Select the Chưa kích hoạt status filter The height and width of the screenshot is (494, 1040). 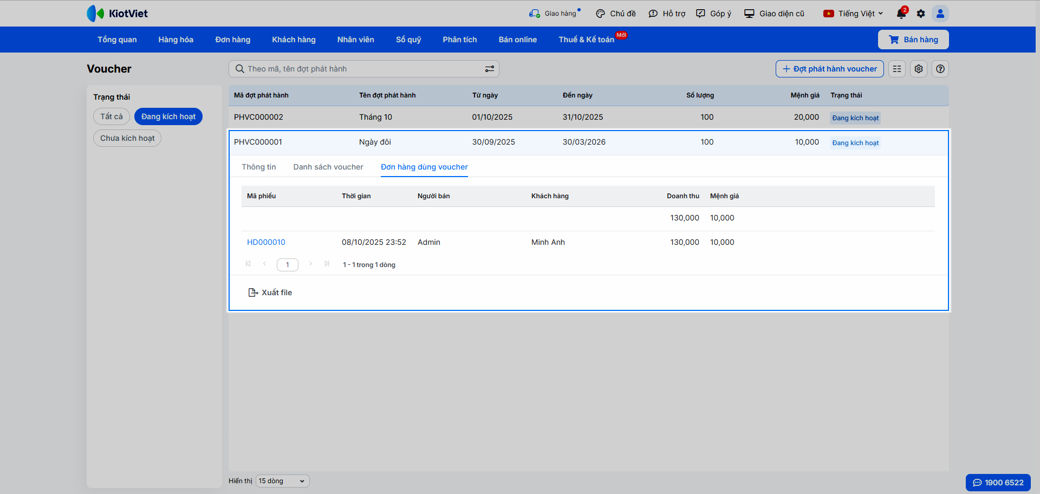coord(127,138)
